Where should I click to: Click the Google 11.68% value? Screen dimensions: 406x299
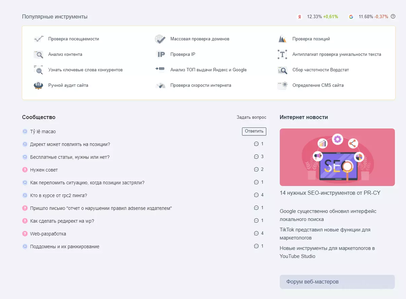(366, 16)
